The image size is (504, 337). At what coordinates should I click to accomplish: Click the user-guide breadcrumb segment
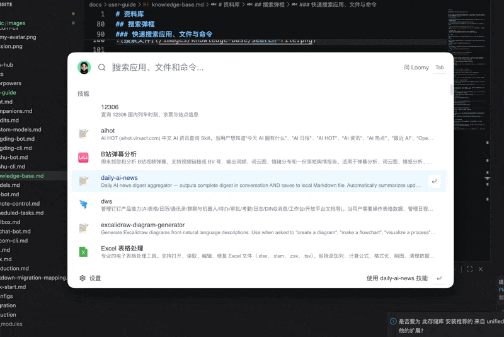(x=122, y=4)
